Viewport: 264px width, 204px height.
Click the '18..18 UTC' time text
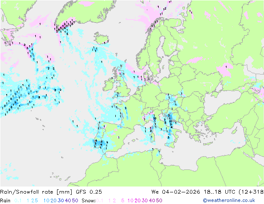pos(219,192)
